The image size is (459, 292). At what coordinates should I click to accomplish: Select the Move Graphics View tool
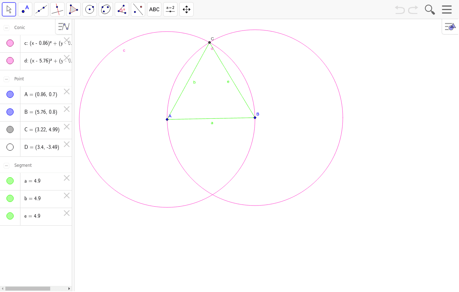click(186, 9)
